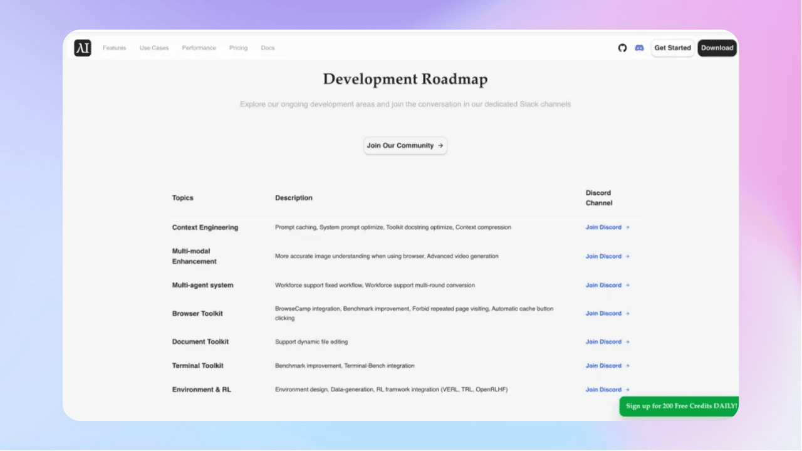Join Discord for Environment & RL

[x=607, y=390]
